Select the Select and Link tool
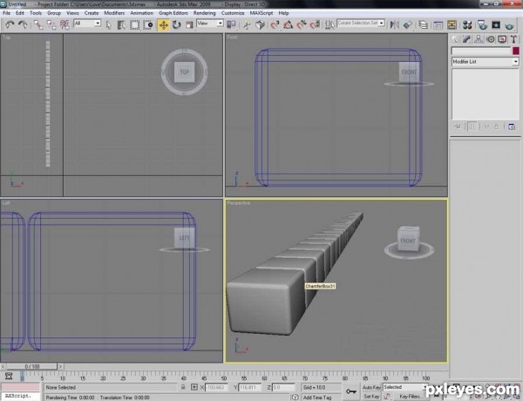Image resolution: width=523 pixels, height=401 pixels. click(x=38, y=24)
